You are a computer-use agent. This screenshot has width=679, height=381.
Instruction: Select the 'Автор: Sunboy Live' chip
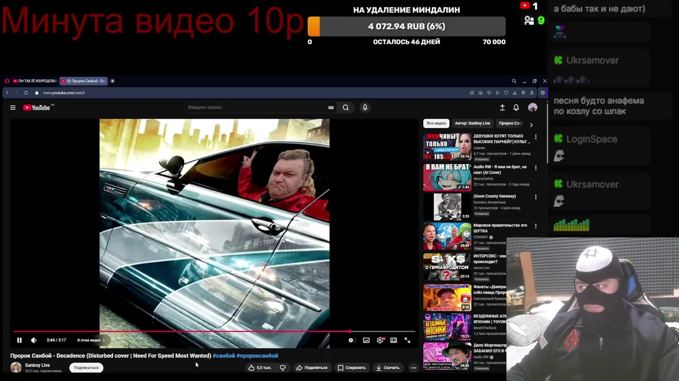tap(472, 123)
